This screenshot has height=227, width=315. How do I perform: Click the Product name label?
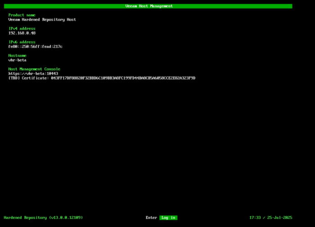click(22, 15)
